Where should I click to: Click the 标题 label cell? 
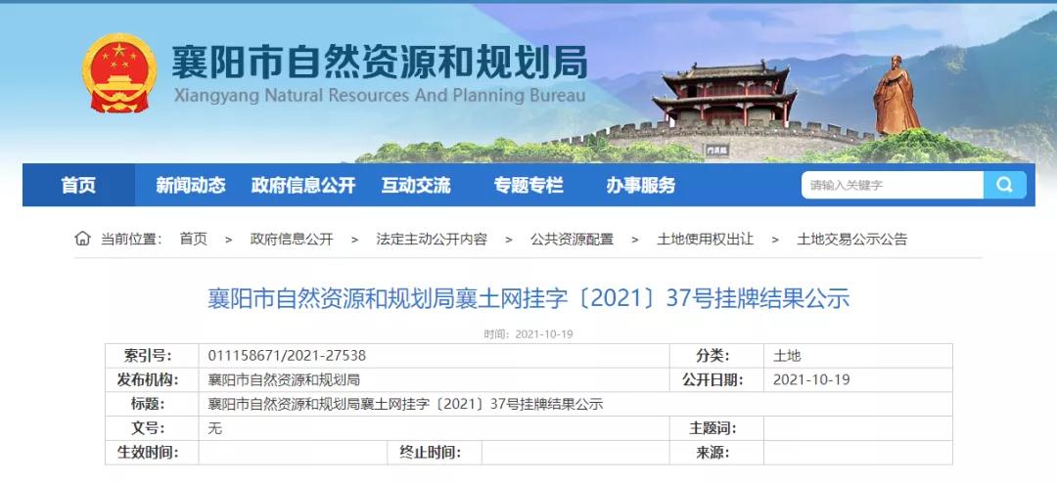(x=152, y=404)
